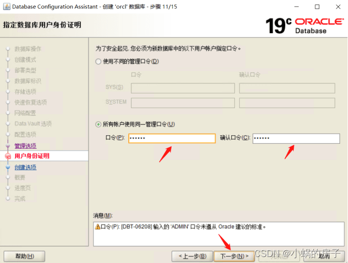Click the 确认口令(C) confirm password field
The height and width of the screenshot is (263, 348).
click(x=296, y=138)
